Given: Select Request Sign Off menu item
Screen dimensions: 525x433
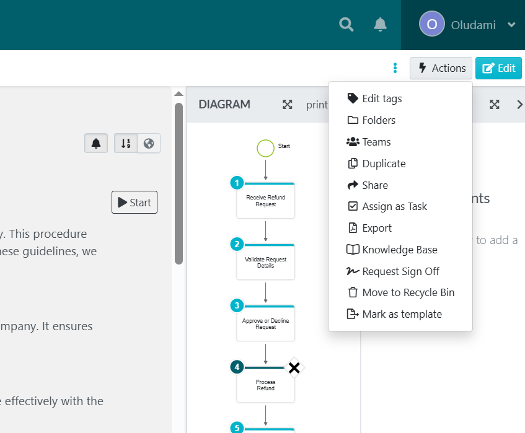Looking at the screenshot, I should click(400, 271).
